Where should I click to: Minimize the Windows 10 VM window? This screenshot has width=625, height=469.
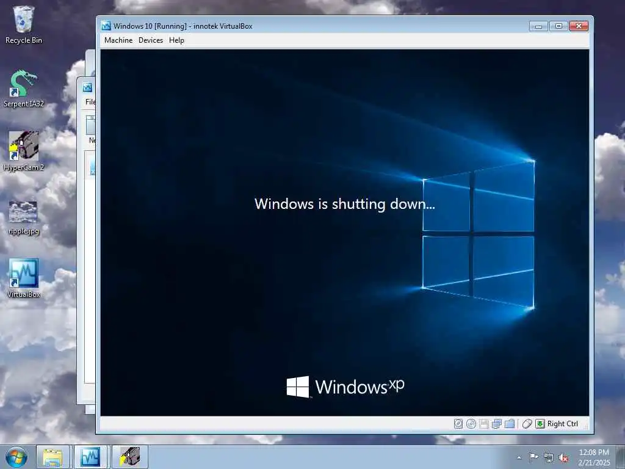click(x=538, y=26)
